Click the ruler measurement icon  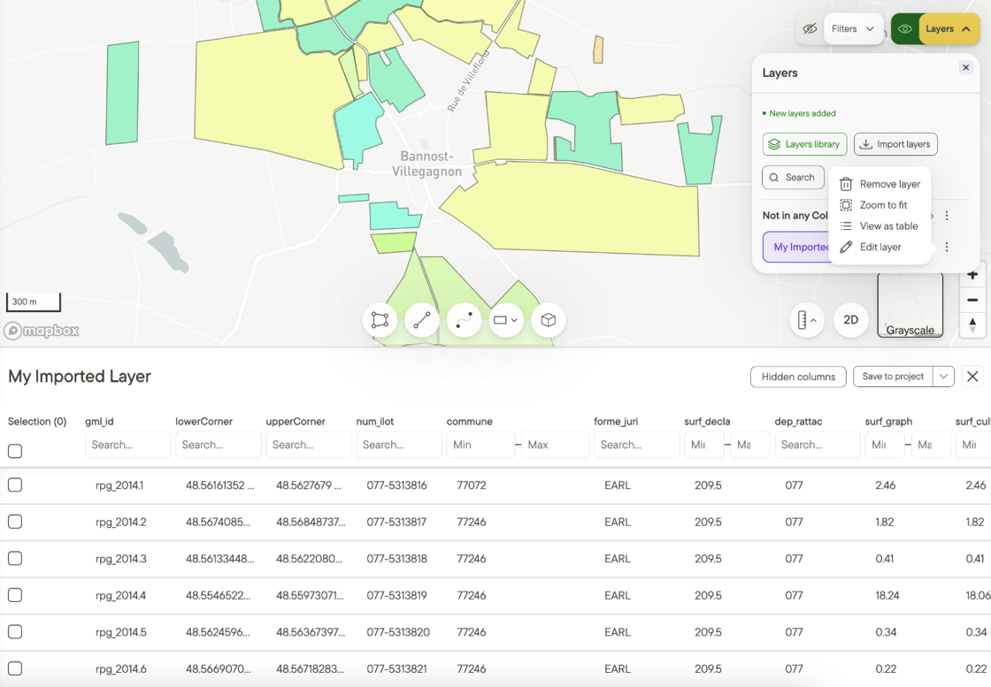[x=807, y=320]
